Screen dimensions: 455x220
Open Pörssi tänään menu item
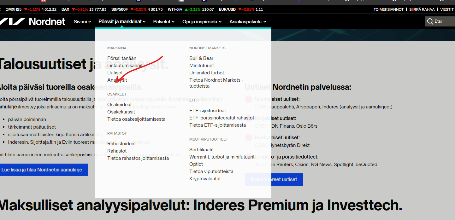pyautogui.click(x=122, y=58)
